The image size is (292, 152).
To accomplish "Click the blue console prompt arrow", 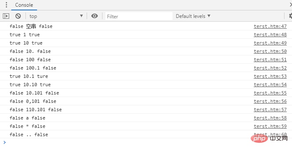I will pyautogui.click(x=5, y=142).
